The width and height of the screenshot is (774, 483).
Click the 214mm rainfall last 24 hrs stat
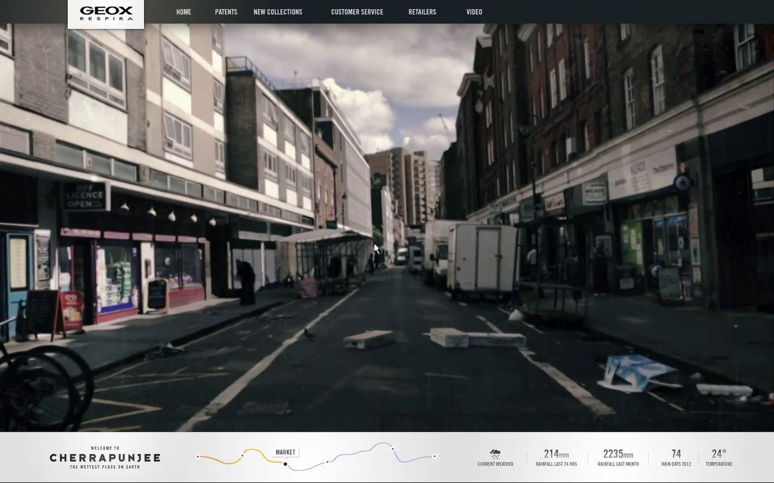(556, 454)
